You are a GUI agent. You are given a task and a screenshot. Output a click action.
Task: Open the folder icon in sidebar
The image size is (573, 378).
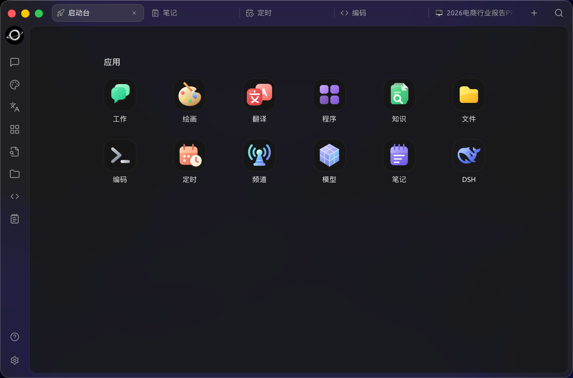click(15, 174)
